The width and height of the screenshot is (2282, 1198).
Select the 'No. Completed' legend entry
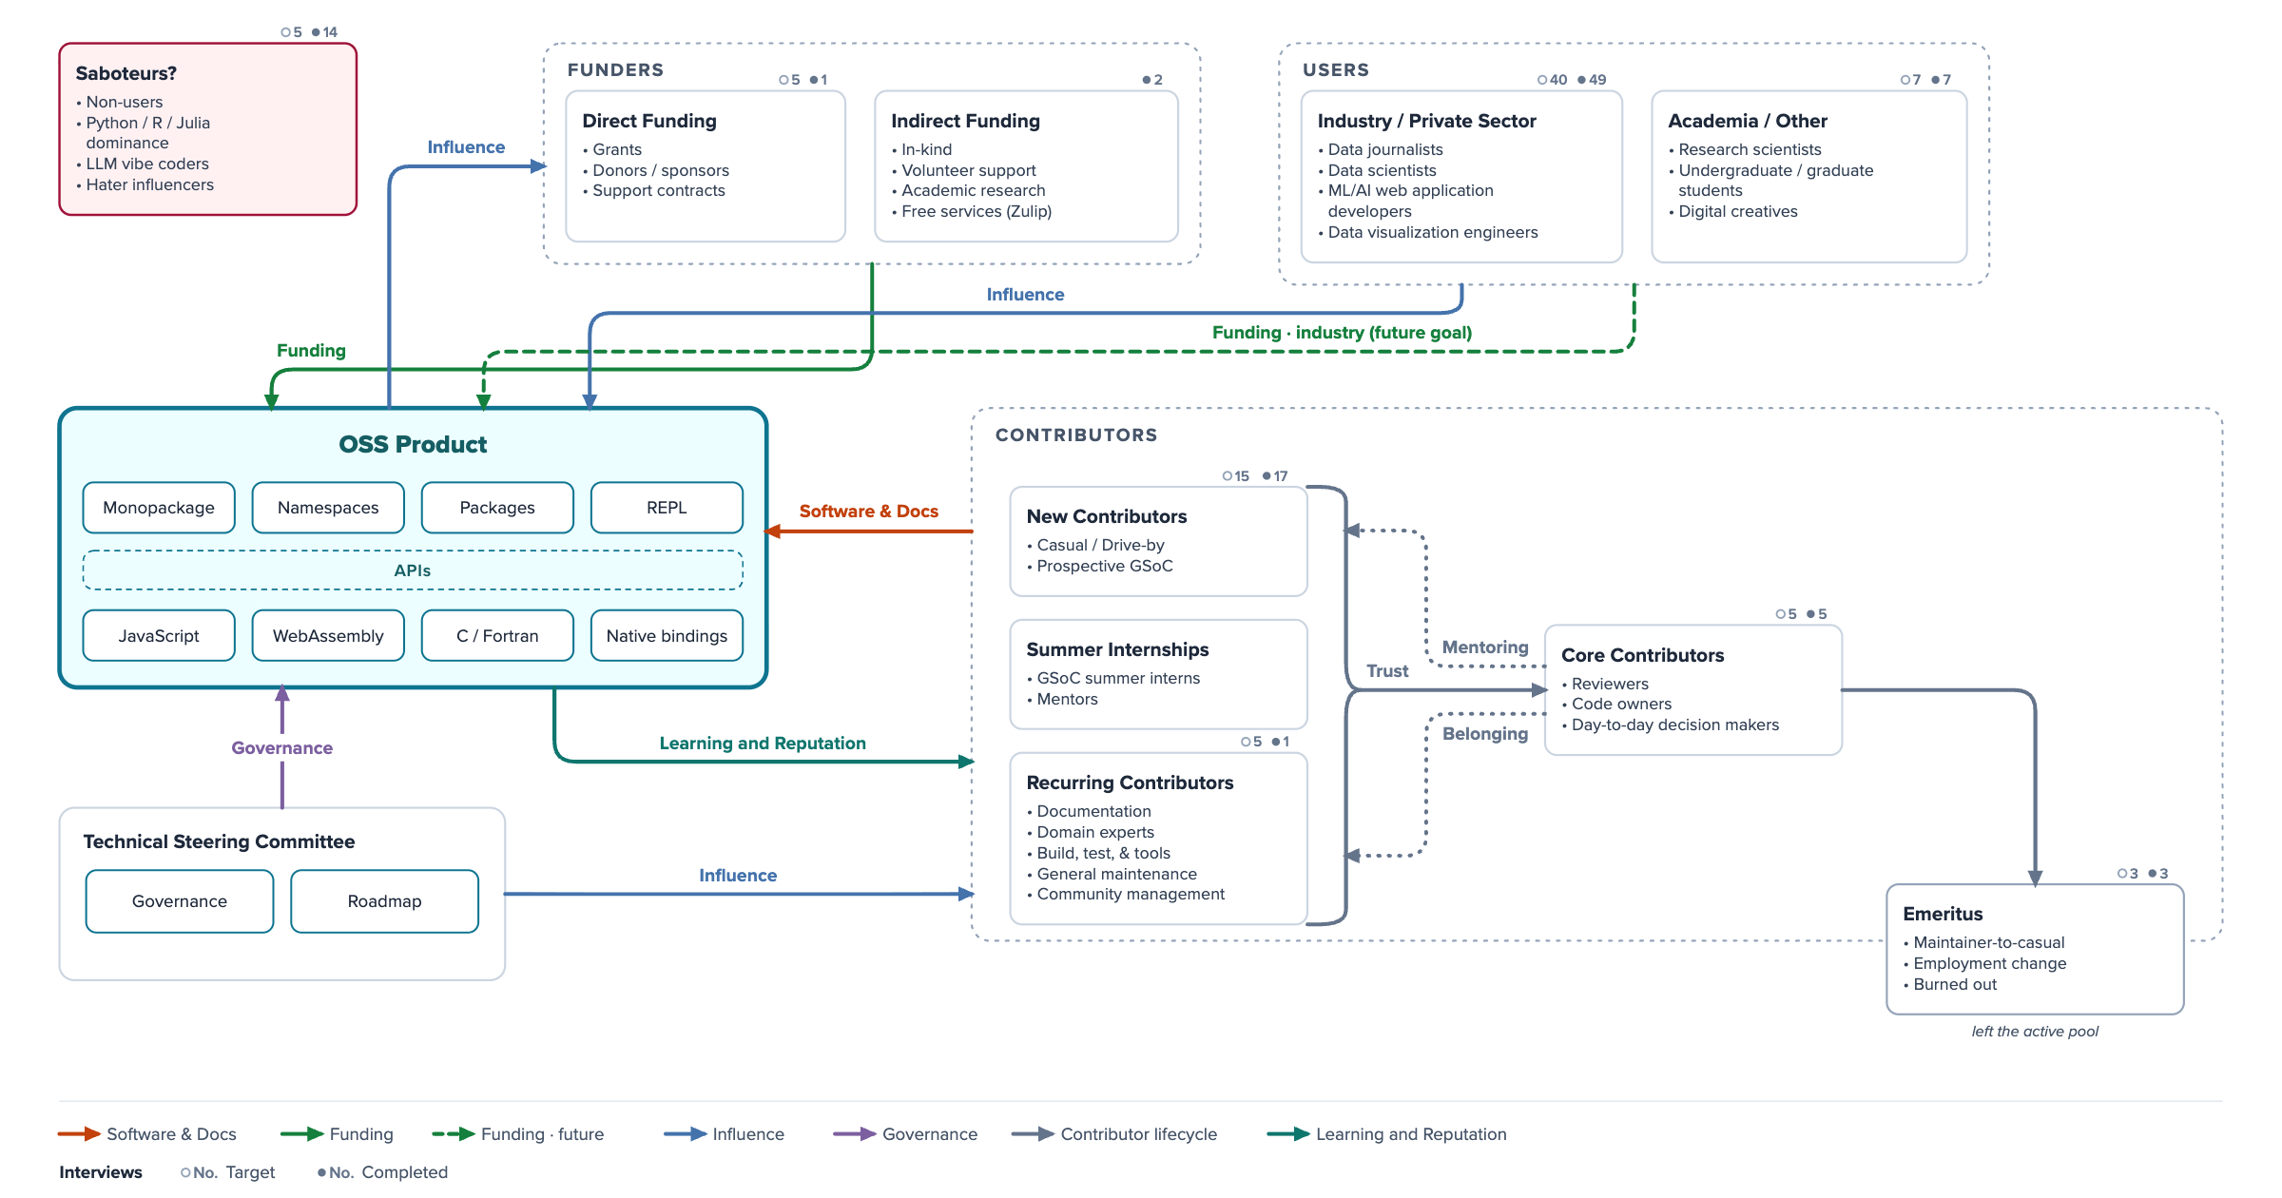(x=383, y=1172)
